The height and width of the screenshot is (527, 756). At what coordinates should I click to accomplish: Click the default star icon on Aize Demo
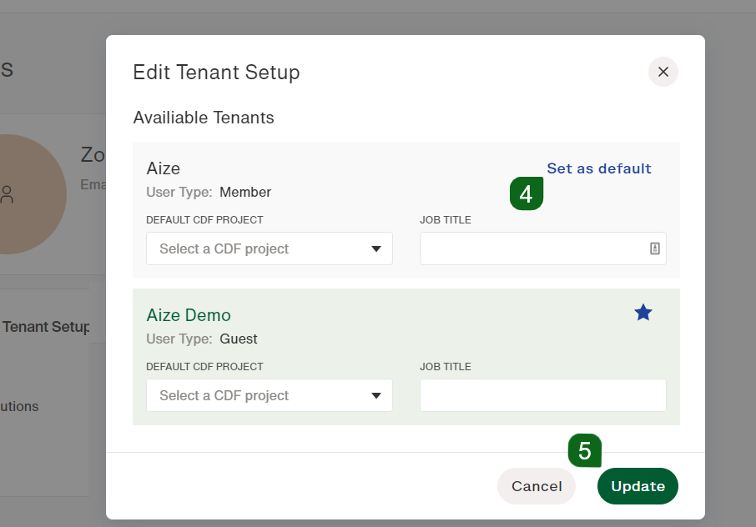[643, 314]
